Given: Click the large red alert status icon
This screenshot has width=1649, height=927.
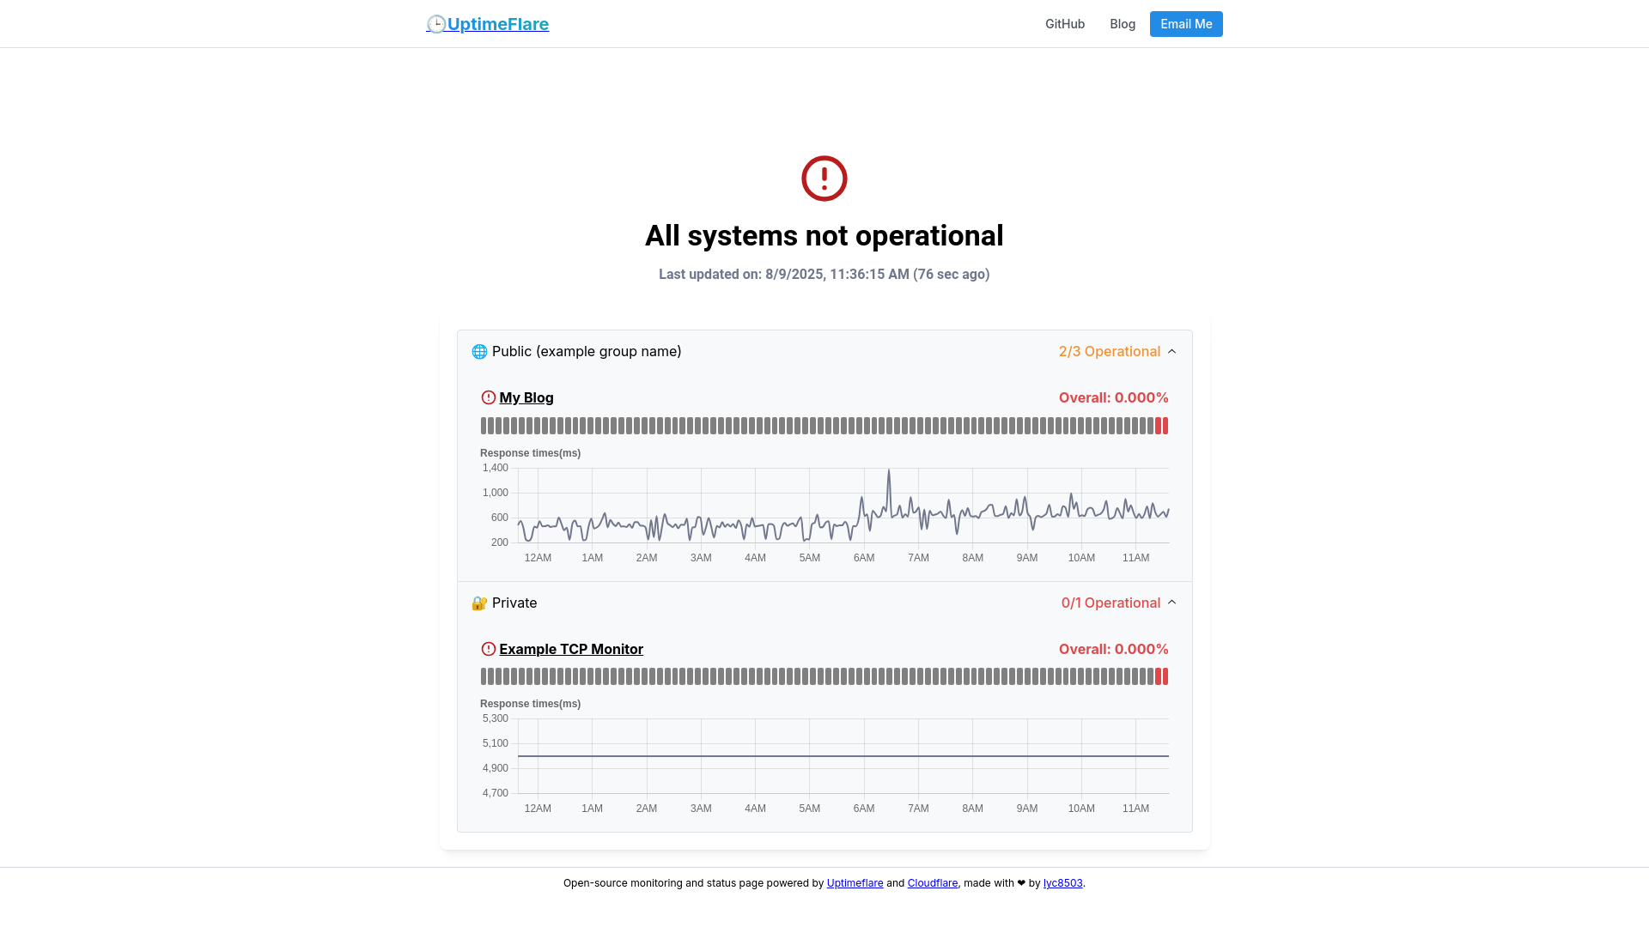Looking at the screenshot, I should [824, 179].
